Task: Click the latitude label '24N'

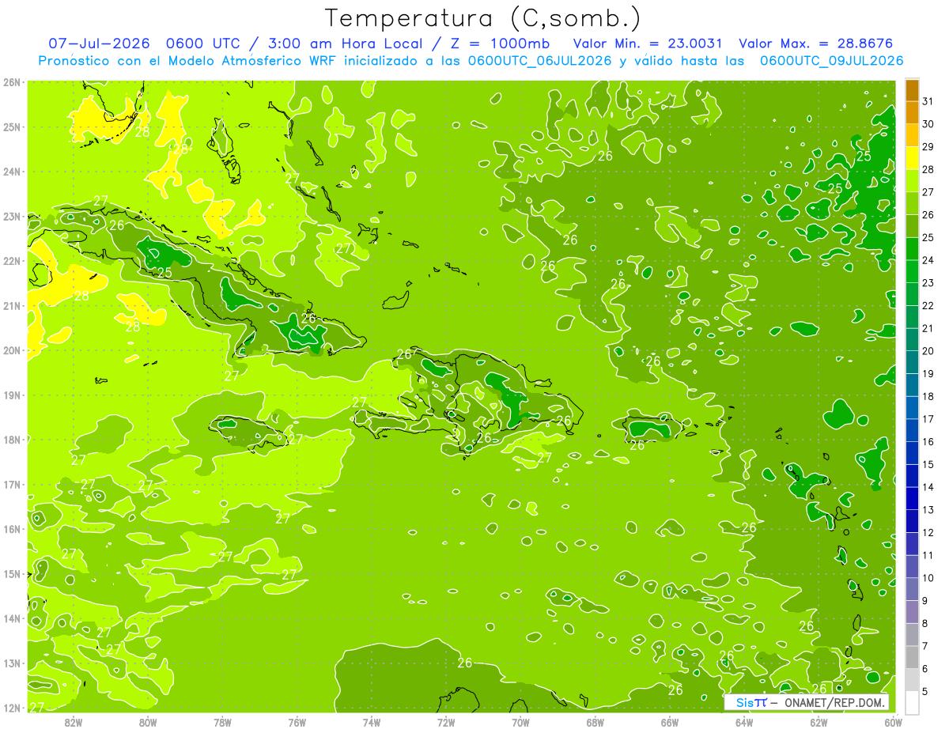Action: click(12, 172)
